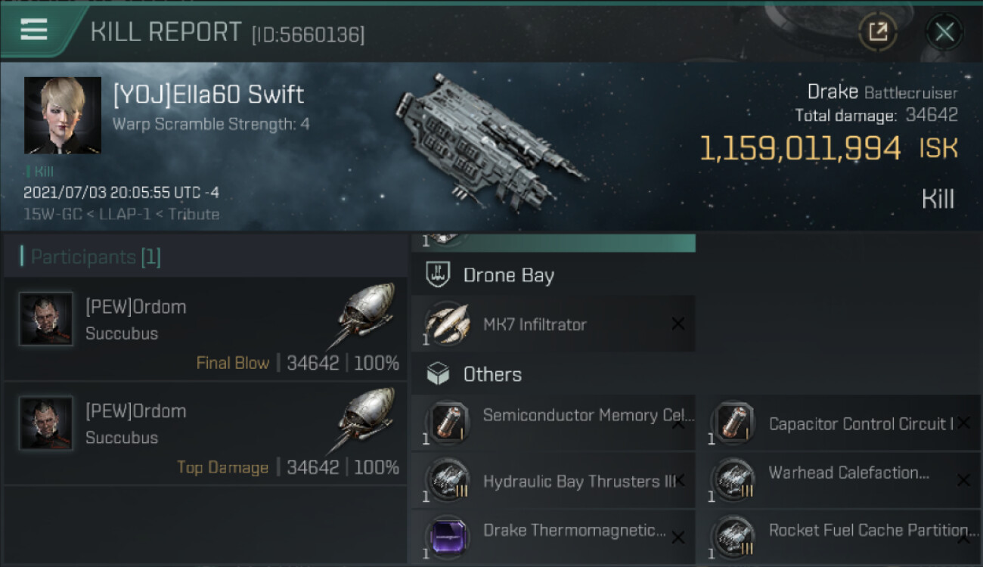Screen dimensions: 983x567
Task: Open the hamburger menu in top-left
Action: [x=34, y=30]
